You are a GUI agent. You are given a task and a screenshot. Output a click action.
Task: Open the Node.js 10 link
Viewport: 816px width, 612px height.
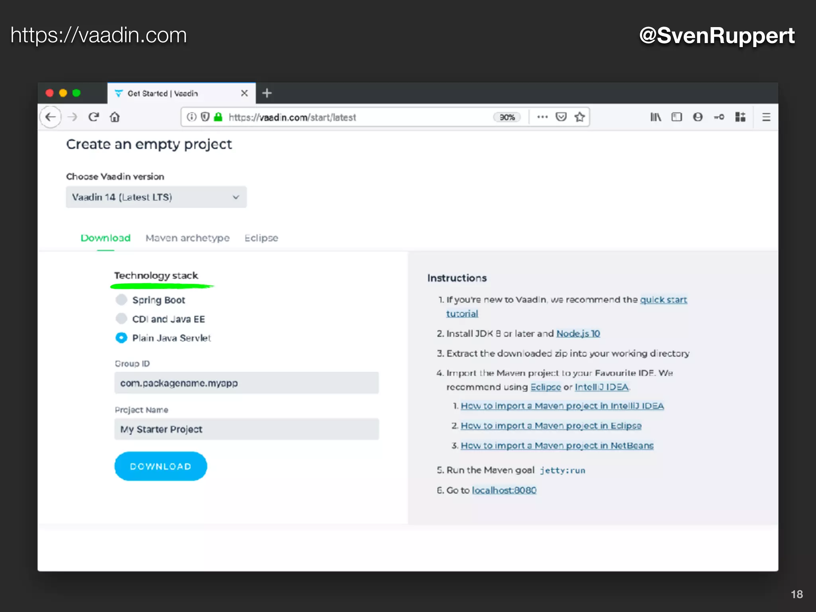point(578,333)
